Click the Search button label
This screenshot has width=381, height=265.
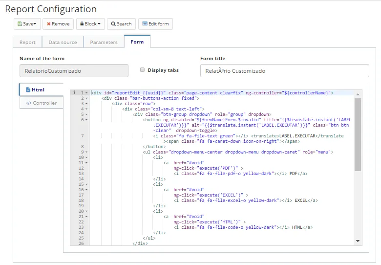pos(124,24)
